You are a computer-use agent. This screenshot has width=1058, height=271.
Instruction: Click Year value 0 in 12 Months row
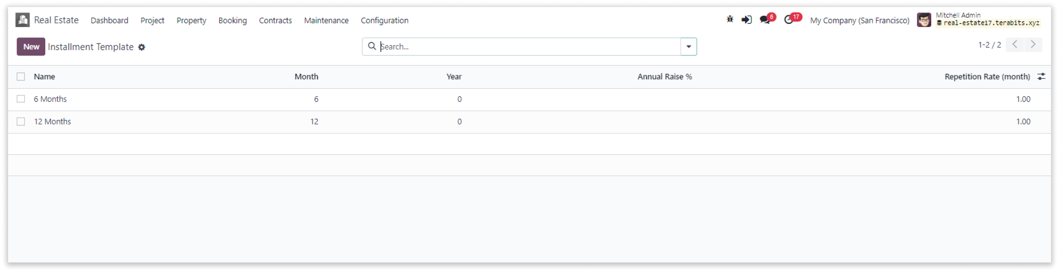pyautogui.click(x=459, y=122)
